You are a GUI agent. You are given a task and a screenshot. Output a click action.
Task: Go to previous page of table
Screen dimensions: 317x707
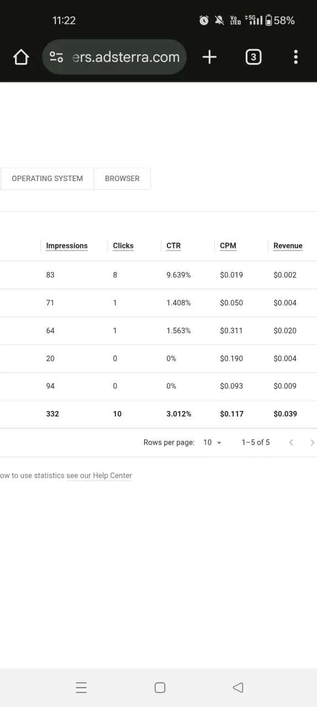[291, 442]
